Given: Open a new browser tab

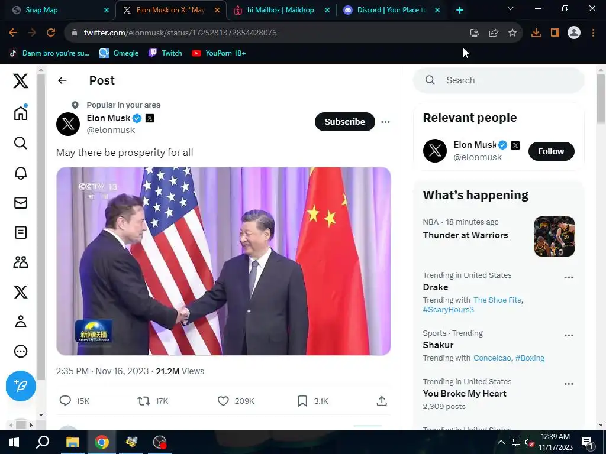Looking at the screenshot, I should point(459,11).
